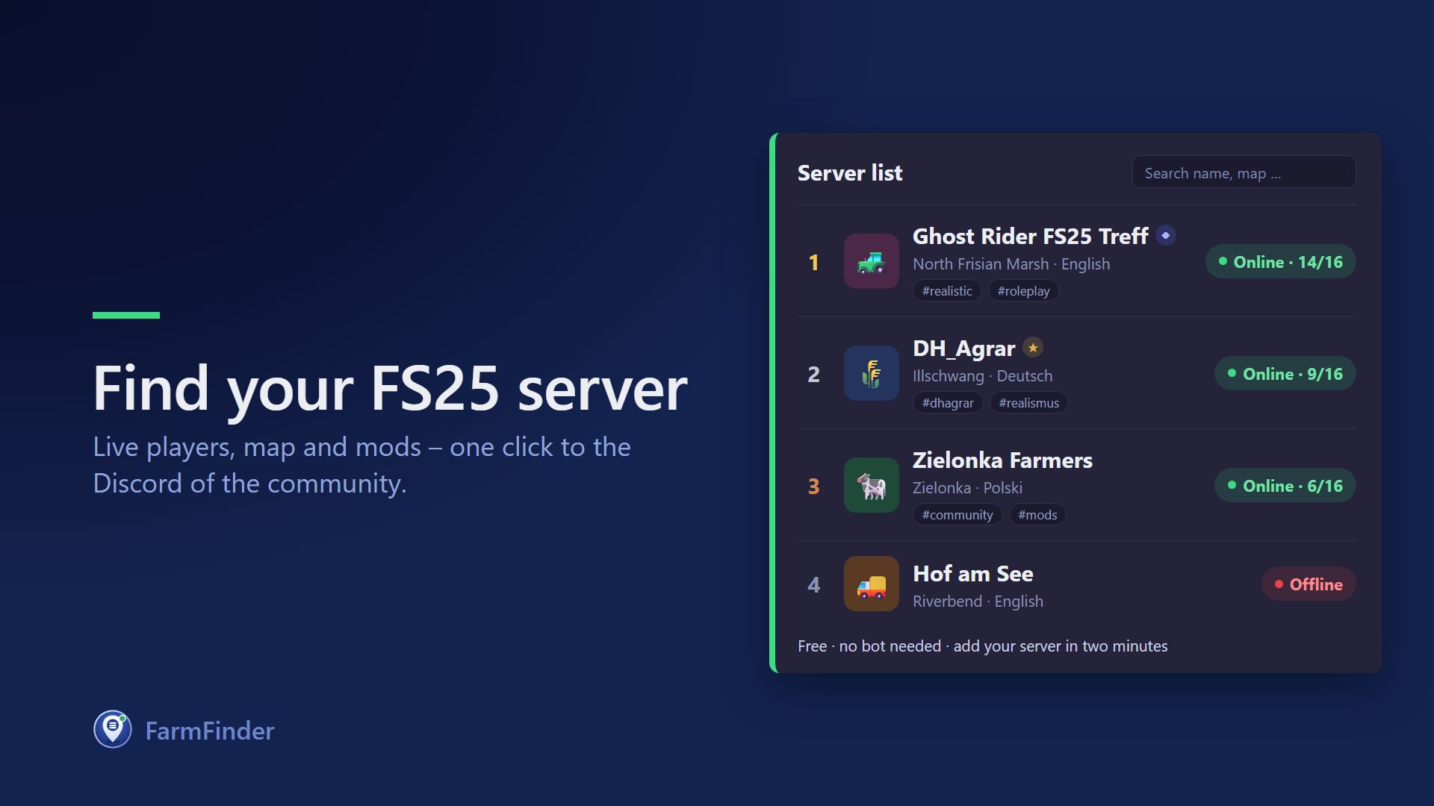Click the Ghost Rider tractor server icon
This screenshot has width=1434, height=806.
tap(872, 261)
